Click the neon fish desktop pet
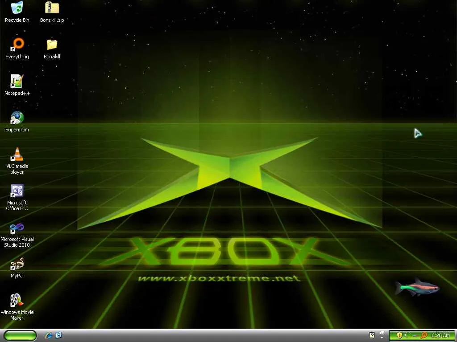 tap(417, 287)
